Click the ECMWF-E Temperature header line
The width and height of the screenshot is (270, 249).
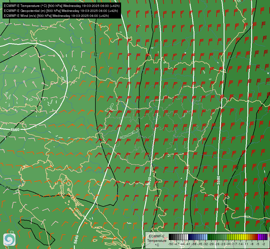point(62,6)
